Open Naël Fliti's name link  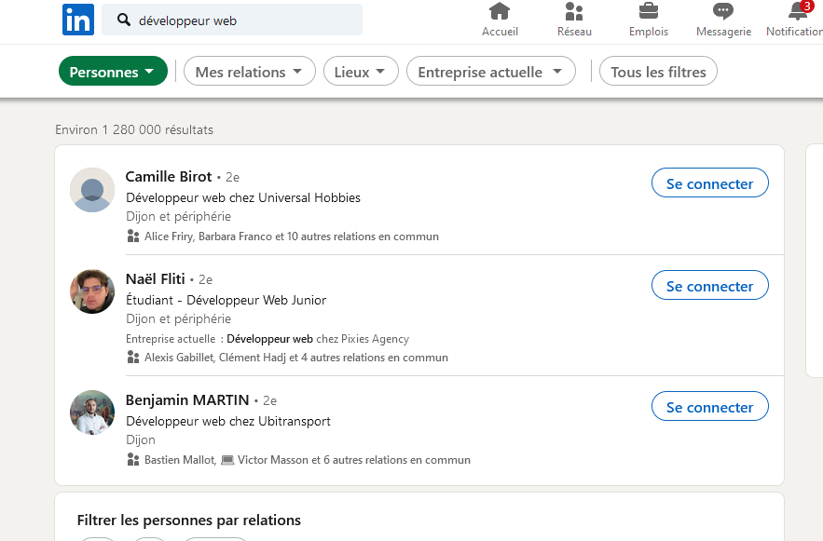click(x=156, y=279)
